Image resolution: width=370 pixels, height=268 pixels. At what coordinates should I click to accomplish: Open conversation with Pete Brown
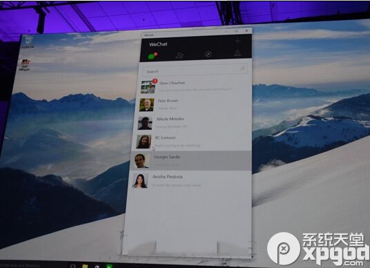[195, 104]
